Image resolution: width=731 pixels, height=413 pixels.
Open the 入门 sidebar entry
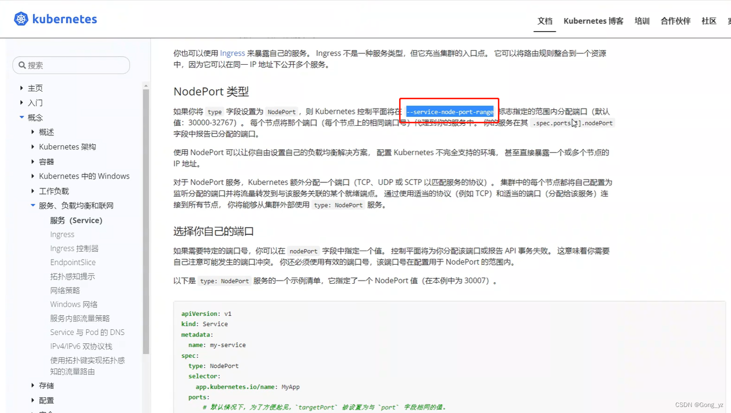point(35,103)
